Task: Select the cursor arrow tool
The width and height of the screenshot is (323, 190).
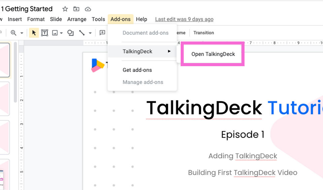Action: tap(34, 33)
